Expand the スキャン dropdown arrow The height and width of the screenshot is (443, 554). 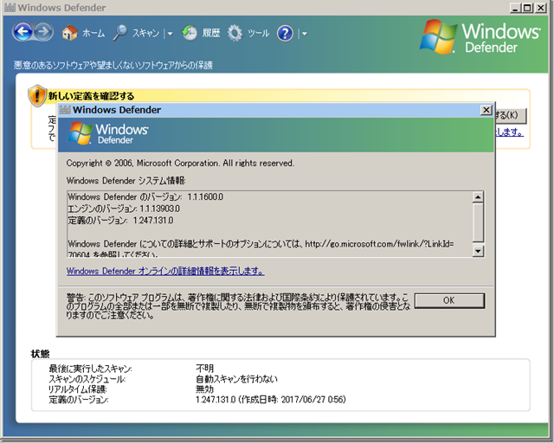170,34
